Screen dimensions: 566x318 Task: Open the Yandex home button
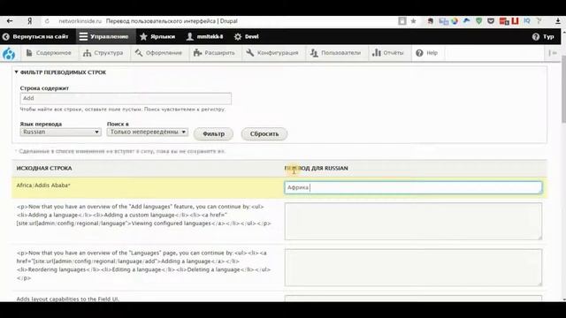tap(30, 21)
